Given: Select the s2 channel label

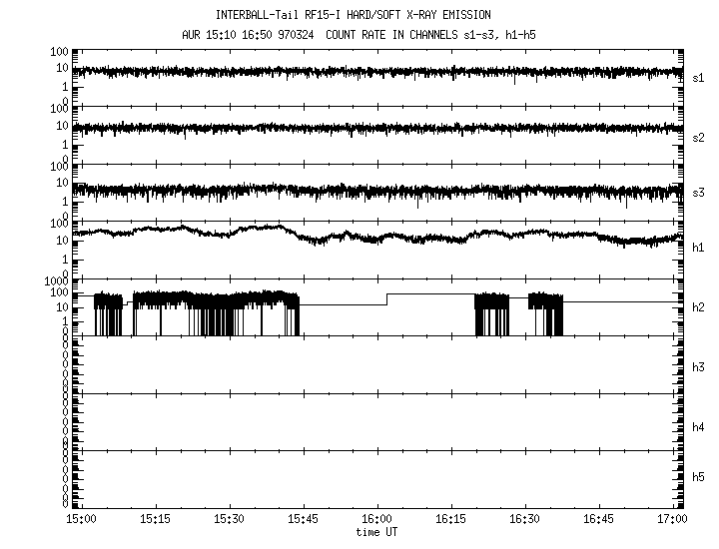Looking at the screenshot, I should (x=698, y=137).
